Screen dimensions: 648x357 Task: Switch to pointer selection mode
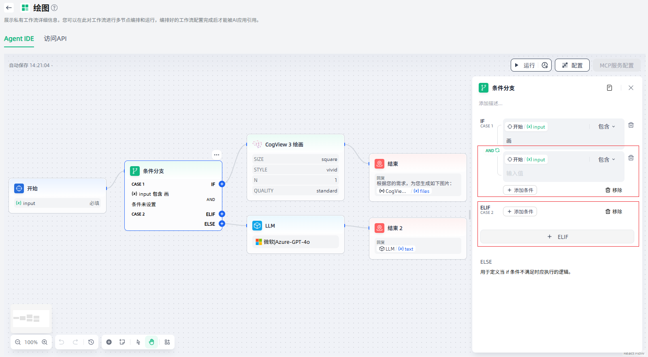point(138,342)
